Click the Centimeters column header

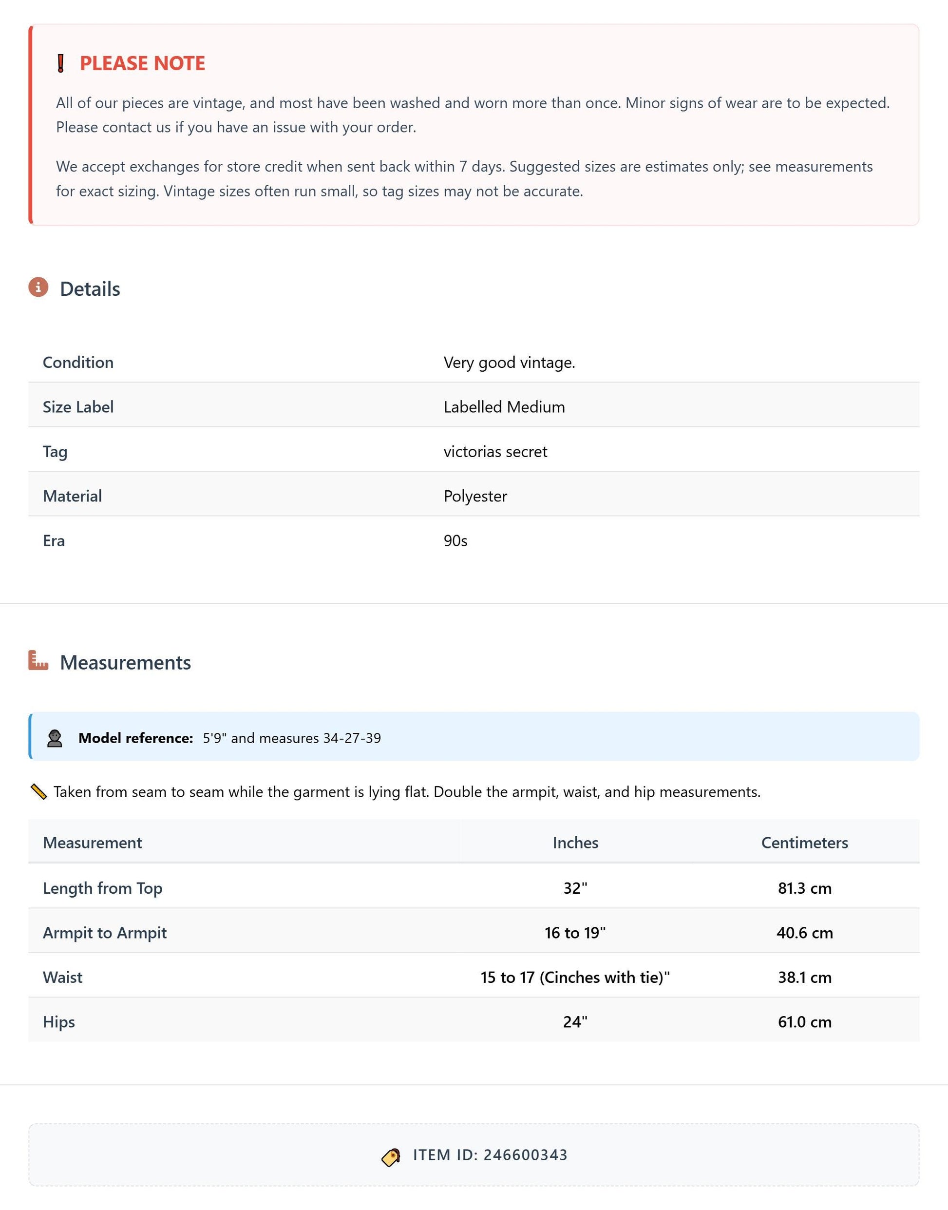804,843
